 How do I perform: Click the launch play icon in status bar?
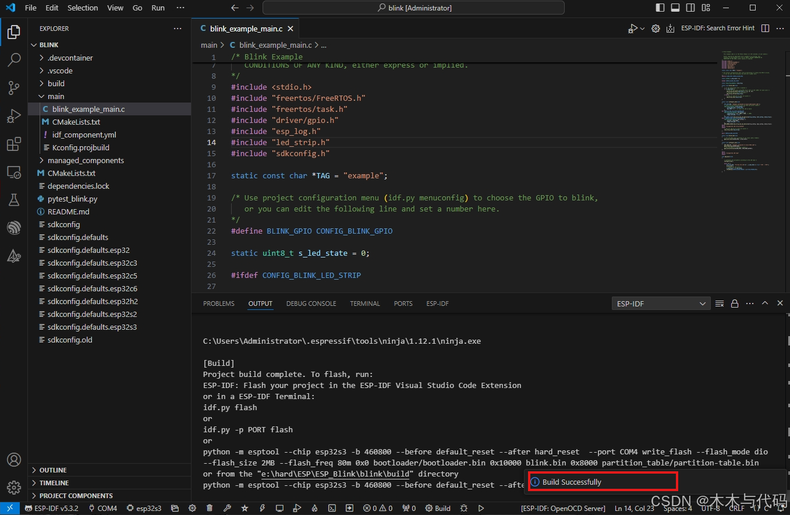pyautogui.click(x=481, y=508)
